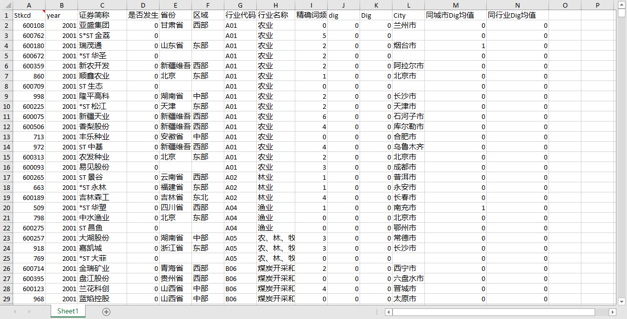
Task: Select column A header
Action: click(29, 5)
